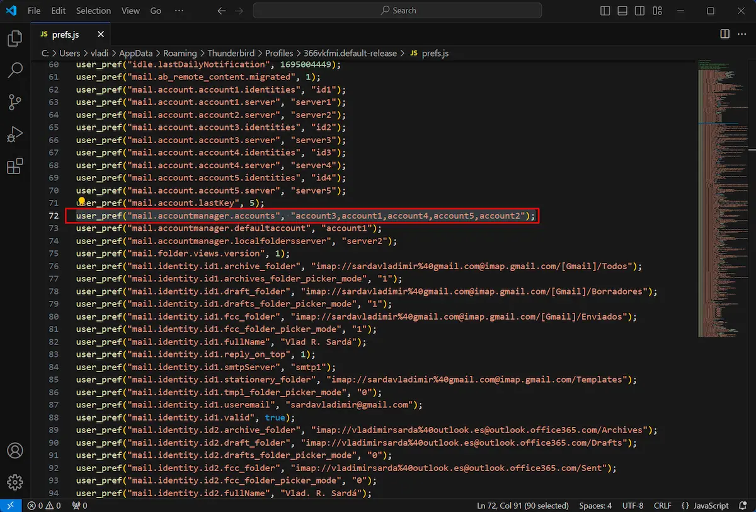Open the Run and Debug view
The height and width of the screenshot is (512, 756).
tap(14, 134)
